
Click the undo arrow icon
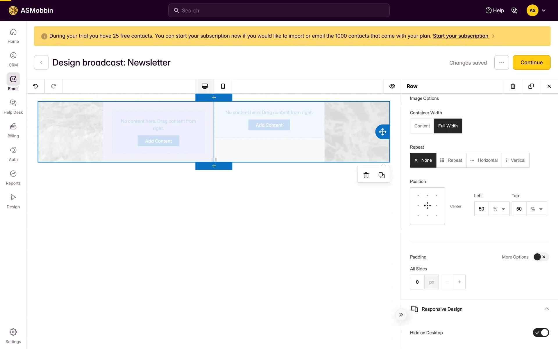tap(35, 86)
